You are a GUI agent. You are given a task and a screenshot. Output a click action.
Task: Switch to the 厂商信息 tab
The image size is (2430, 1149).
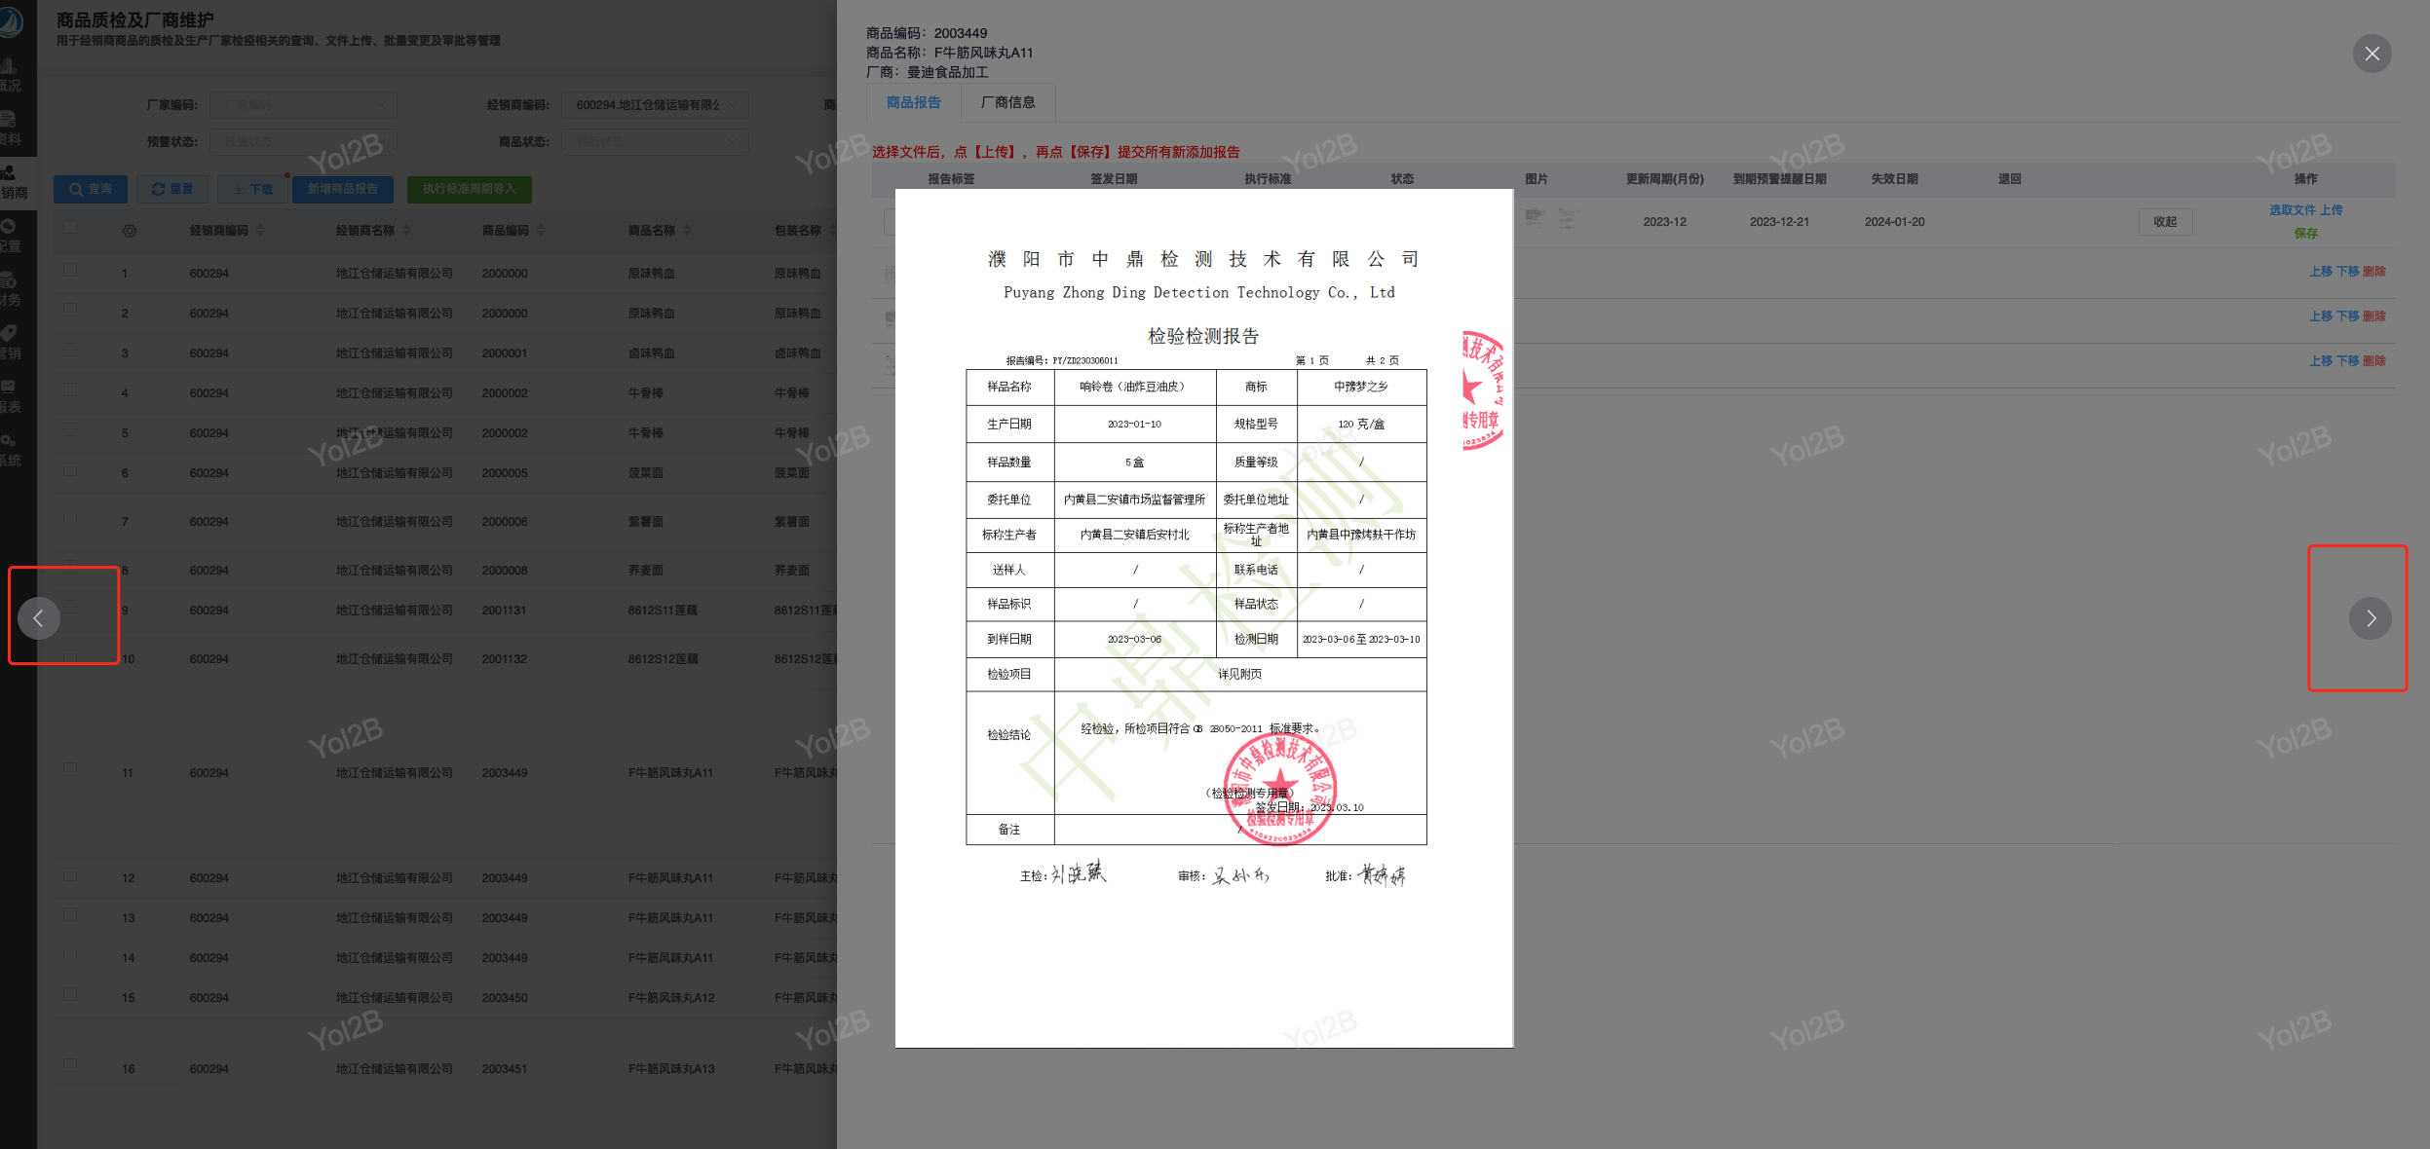coord(1007,102)
